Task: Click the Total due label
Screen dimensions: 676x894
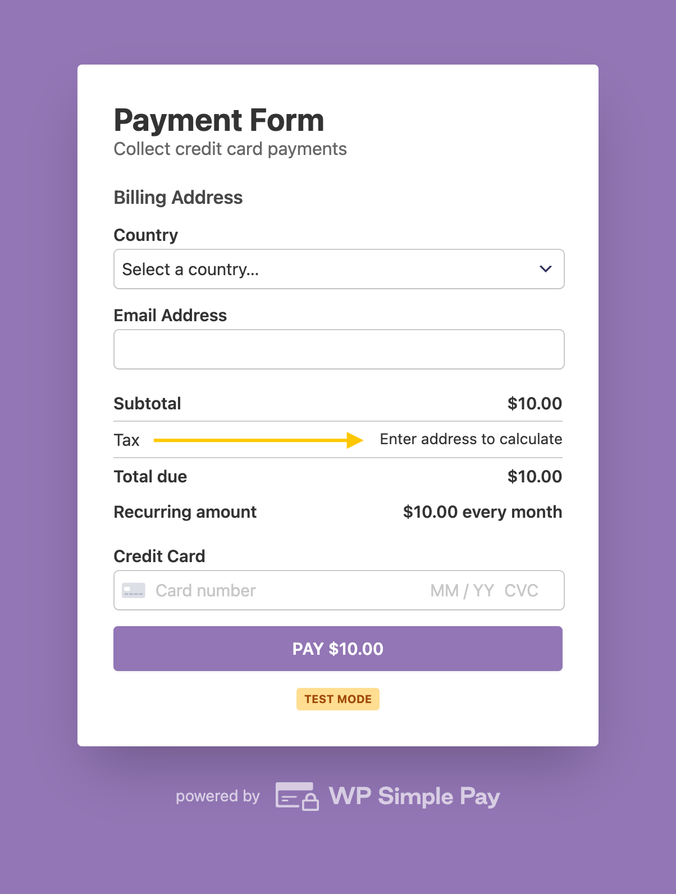Action: click(x=150, y=476)
